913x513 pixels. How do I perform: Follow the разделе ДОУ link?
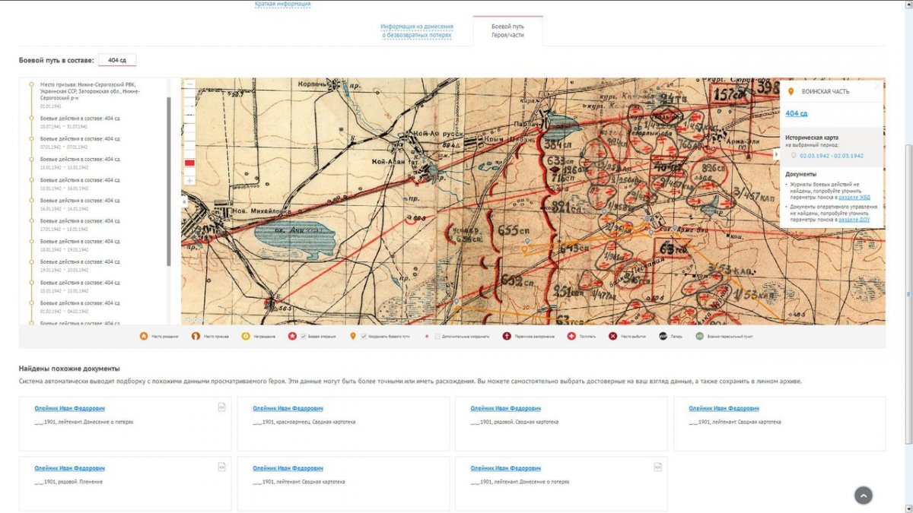[x=854, y=220]
